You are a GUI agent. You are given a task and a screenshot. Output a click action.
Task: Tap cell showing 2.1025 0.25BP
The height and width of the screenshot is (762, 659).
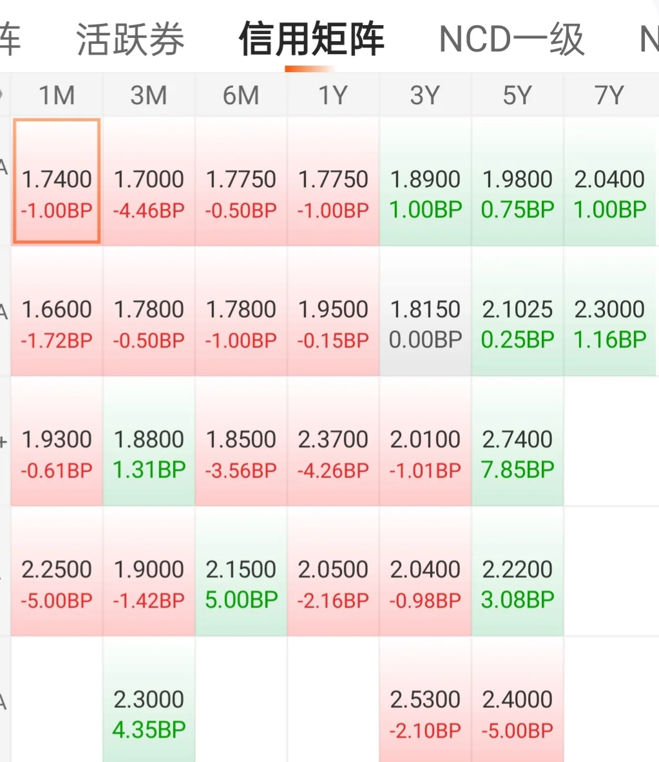[517, 311]
